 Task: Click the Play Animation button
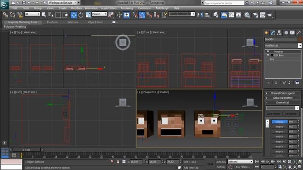pyautogui.click(x=267, y=161)
